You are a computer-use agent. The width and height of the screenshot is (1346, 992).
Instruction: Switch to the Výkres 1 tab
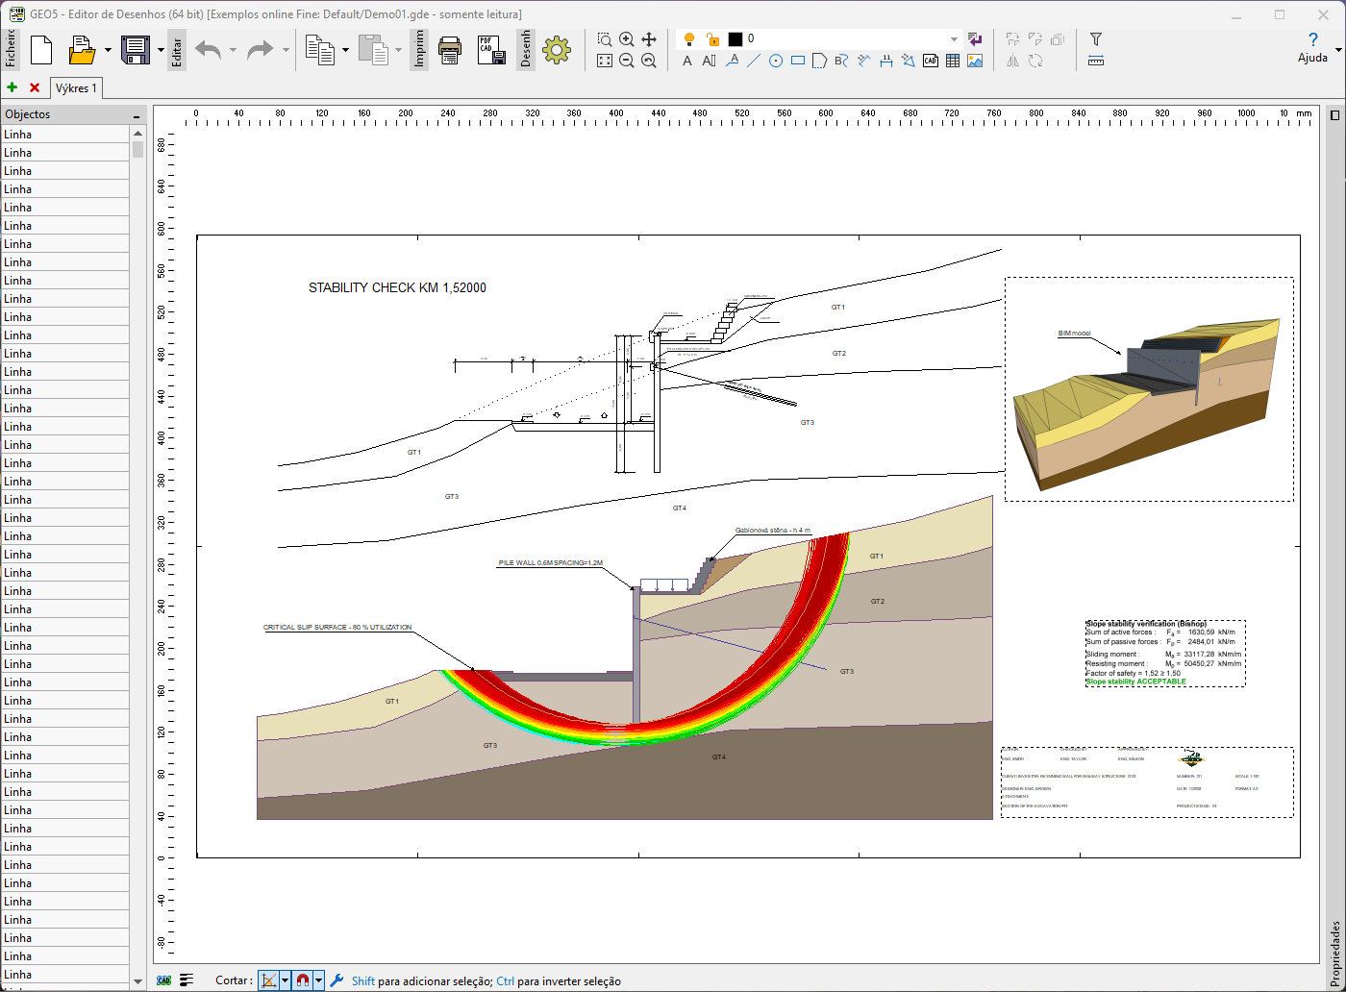coord(76,88)
